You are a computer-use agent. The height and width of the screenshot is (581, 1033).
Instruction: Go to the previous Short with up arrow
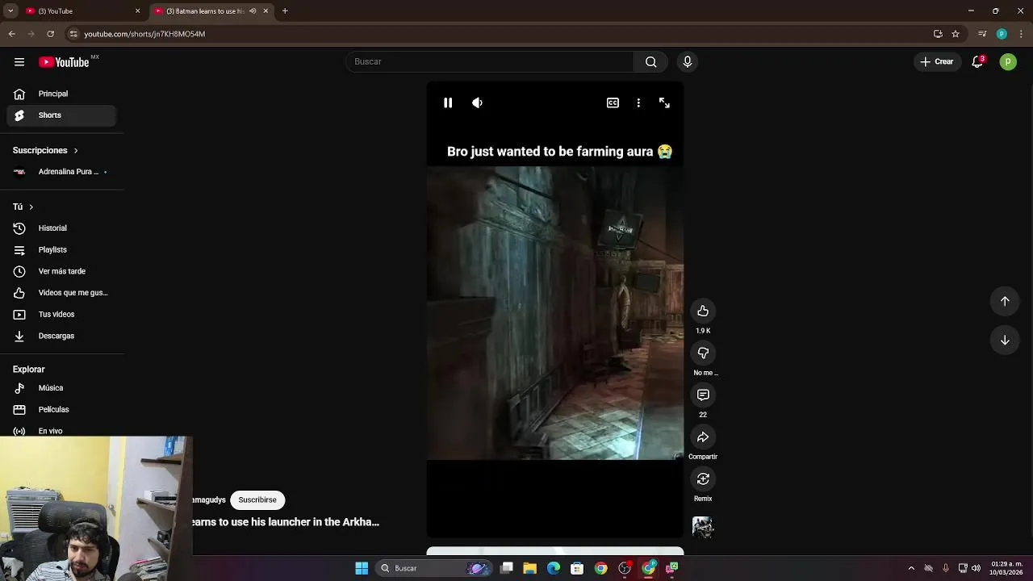[1005, 301]
